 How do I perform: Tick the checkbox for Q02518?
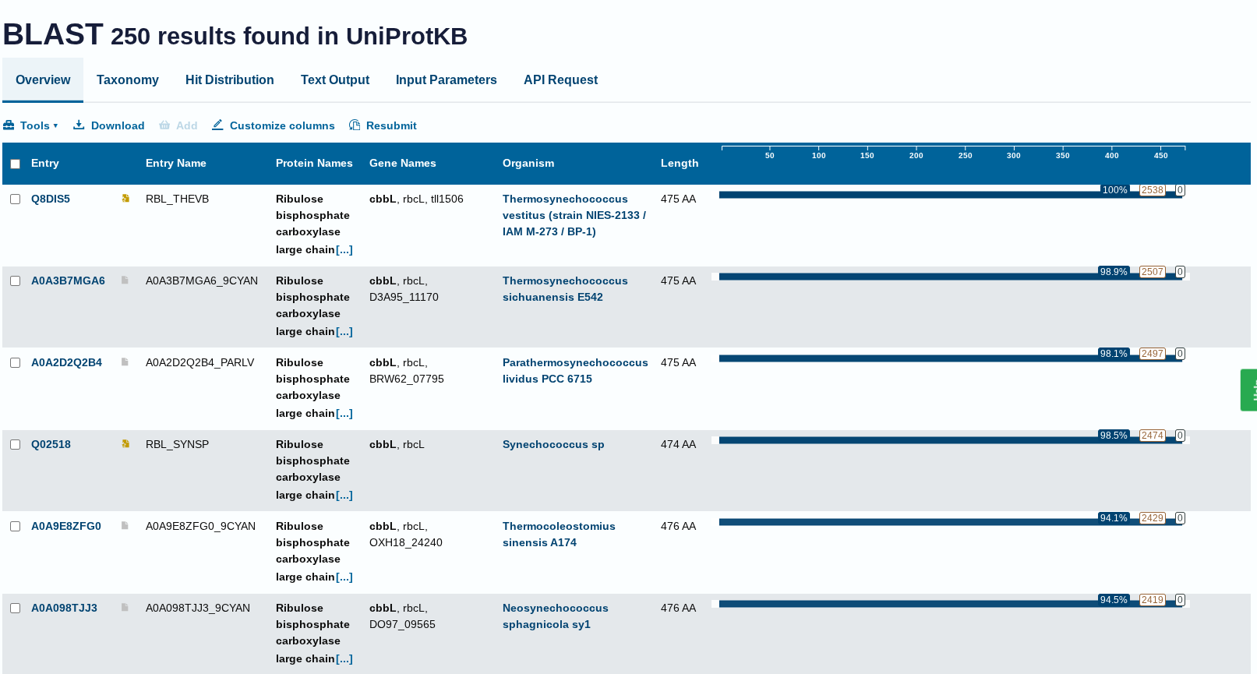coord(15,444)
